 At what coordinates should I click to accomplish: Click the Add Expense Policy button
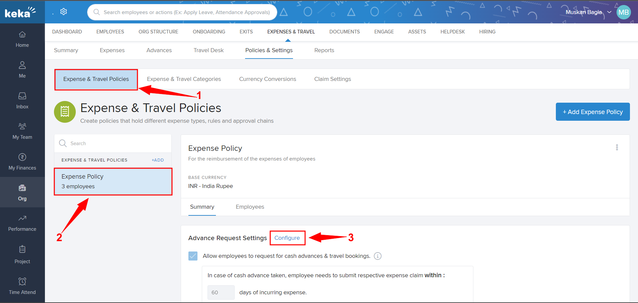592,112
